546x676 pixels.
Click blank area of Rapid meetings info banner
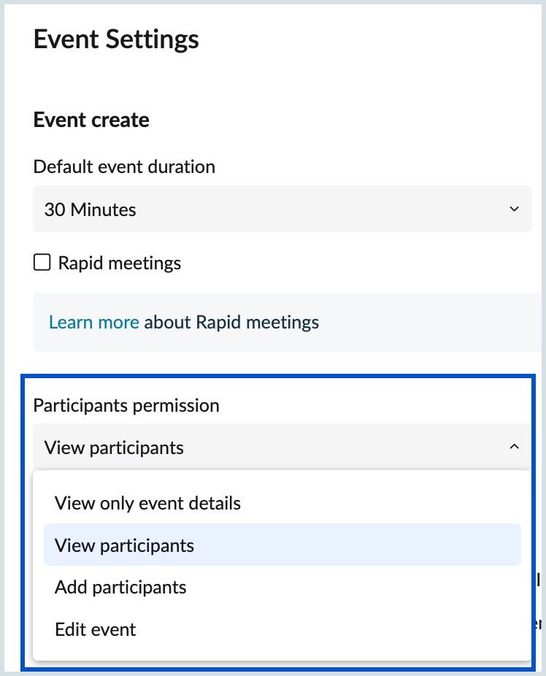point(431,322)
